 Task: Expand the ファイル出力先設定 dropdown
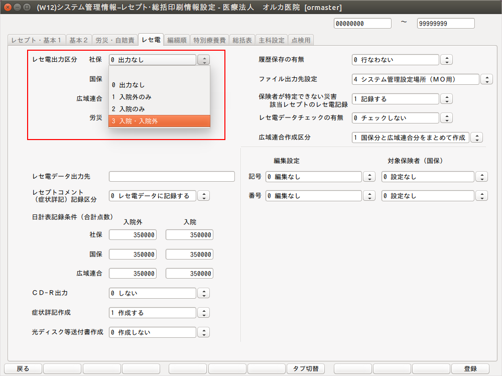(486, 79)
